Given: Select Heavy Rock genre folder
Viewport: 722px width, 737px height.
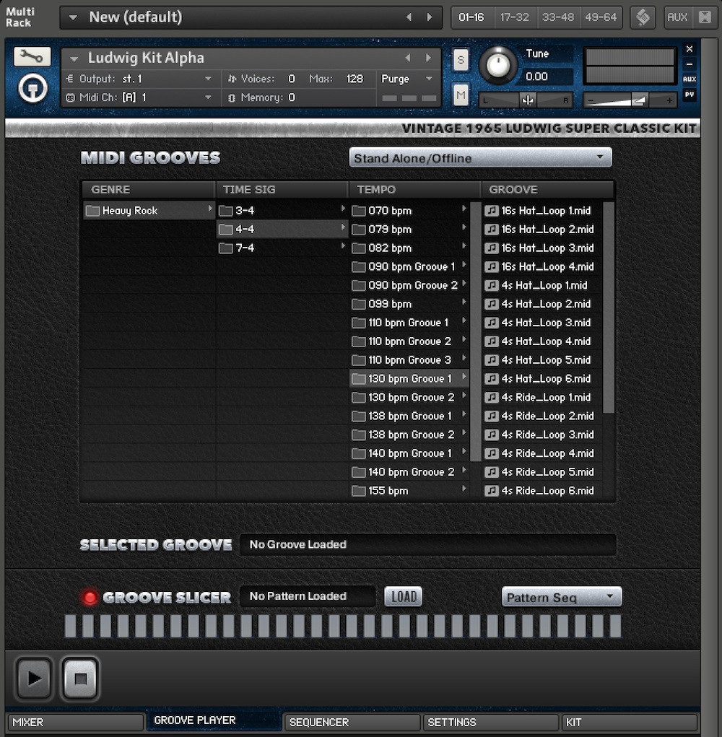Looking at the screenshot, I should tap(149, 211).
